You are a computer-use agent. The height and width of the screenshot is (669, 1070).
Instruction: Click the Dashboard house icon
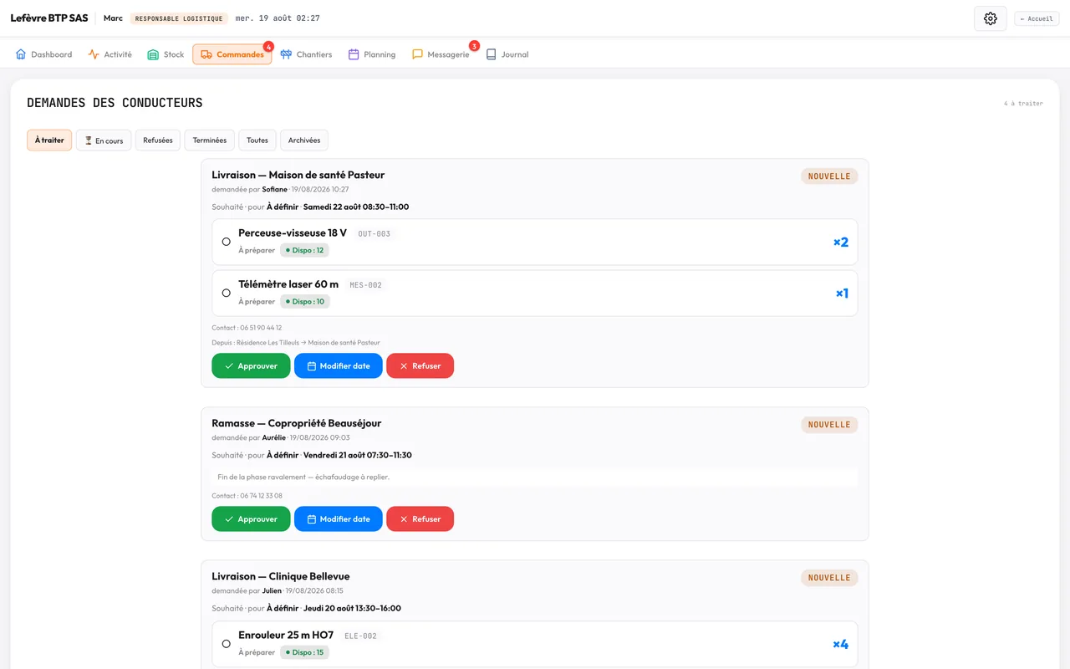(21, 54)
